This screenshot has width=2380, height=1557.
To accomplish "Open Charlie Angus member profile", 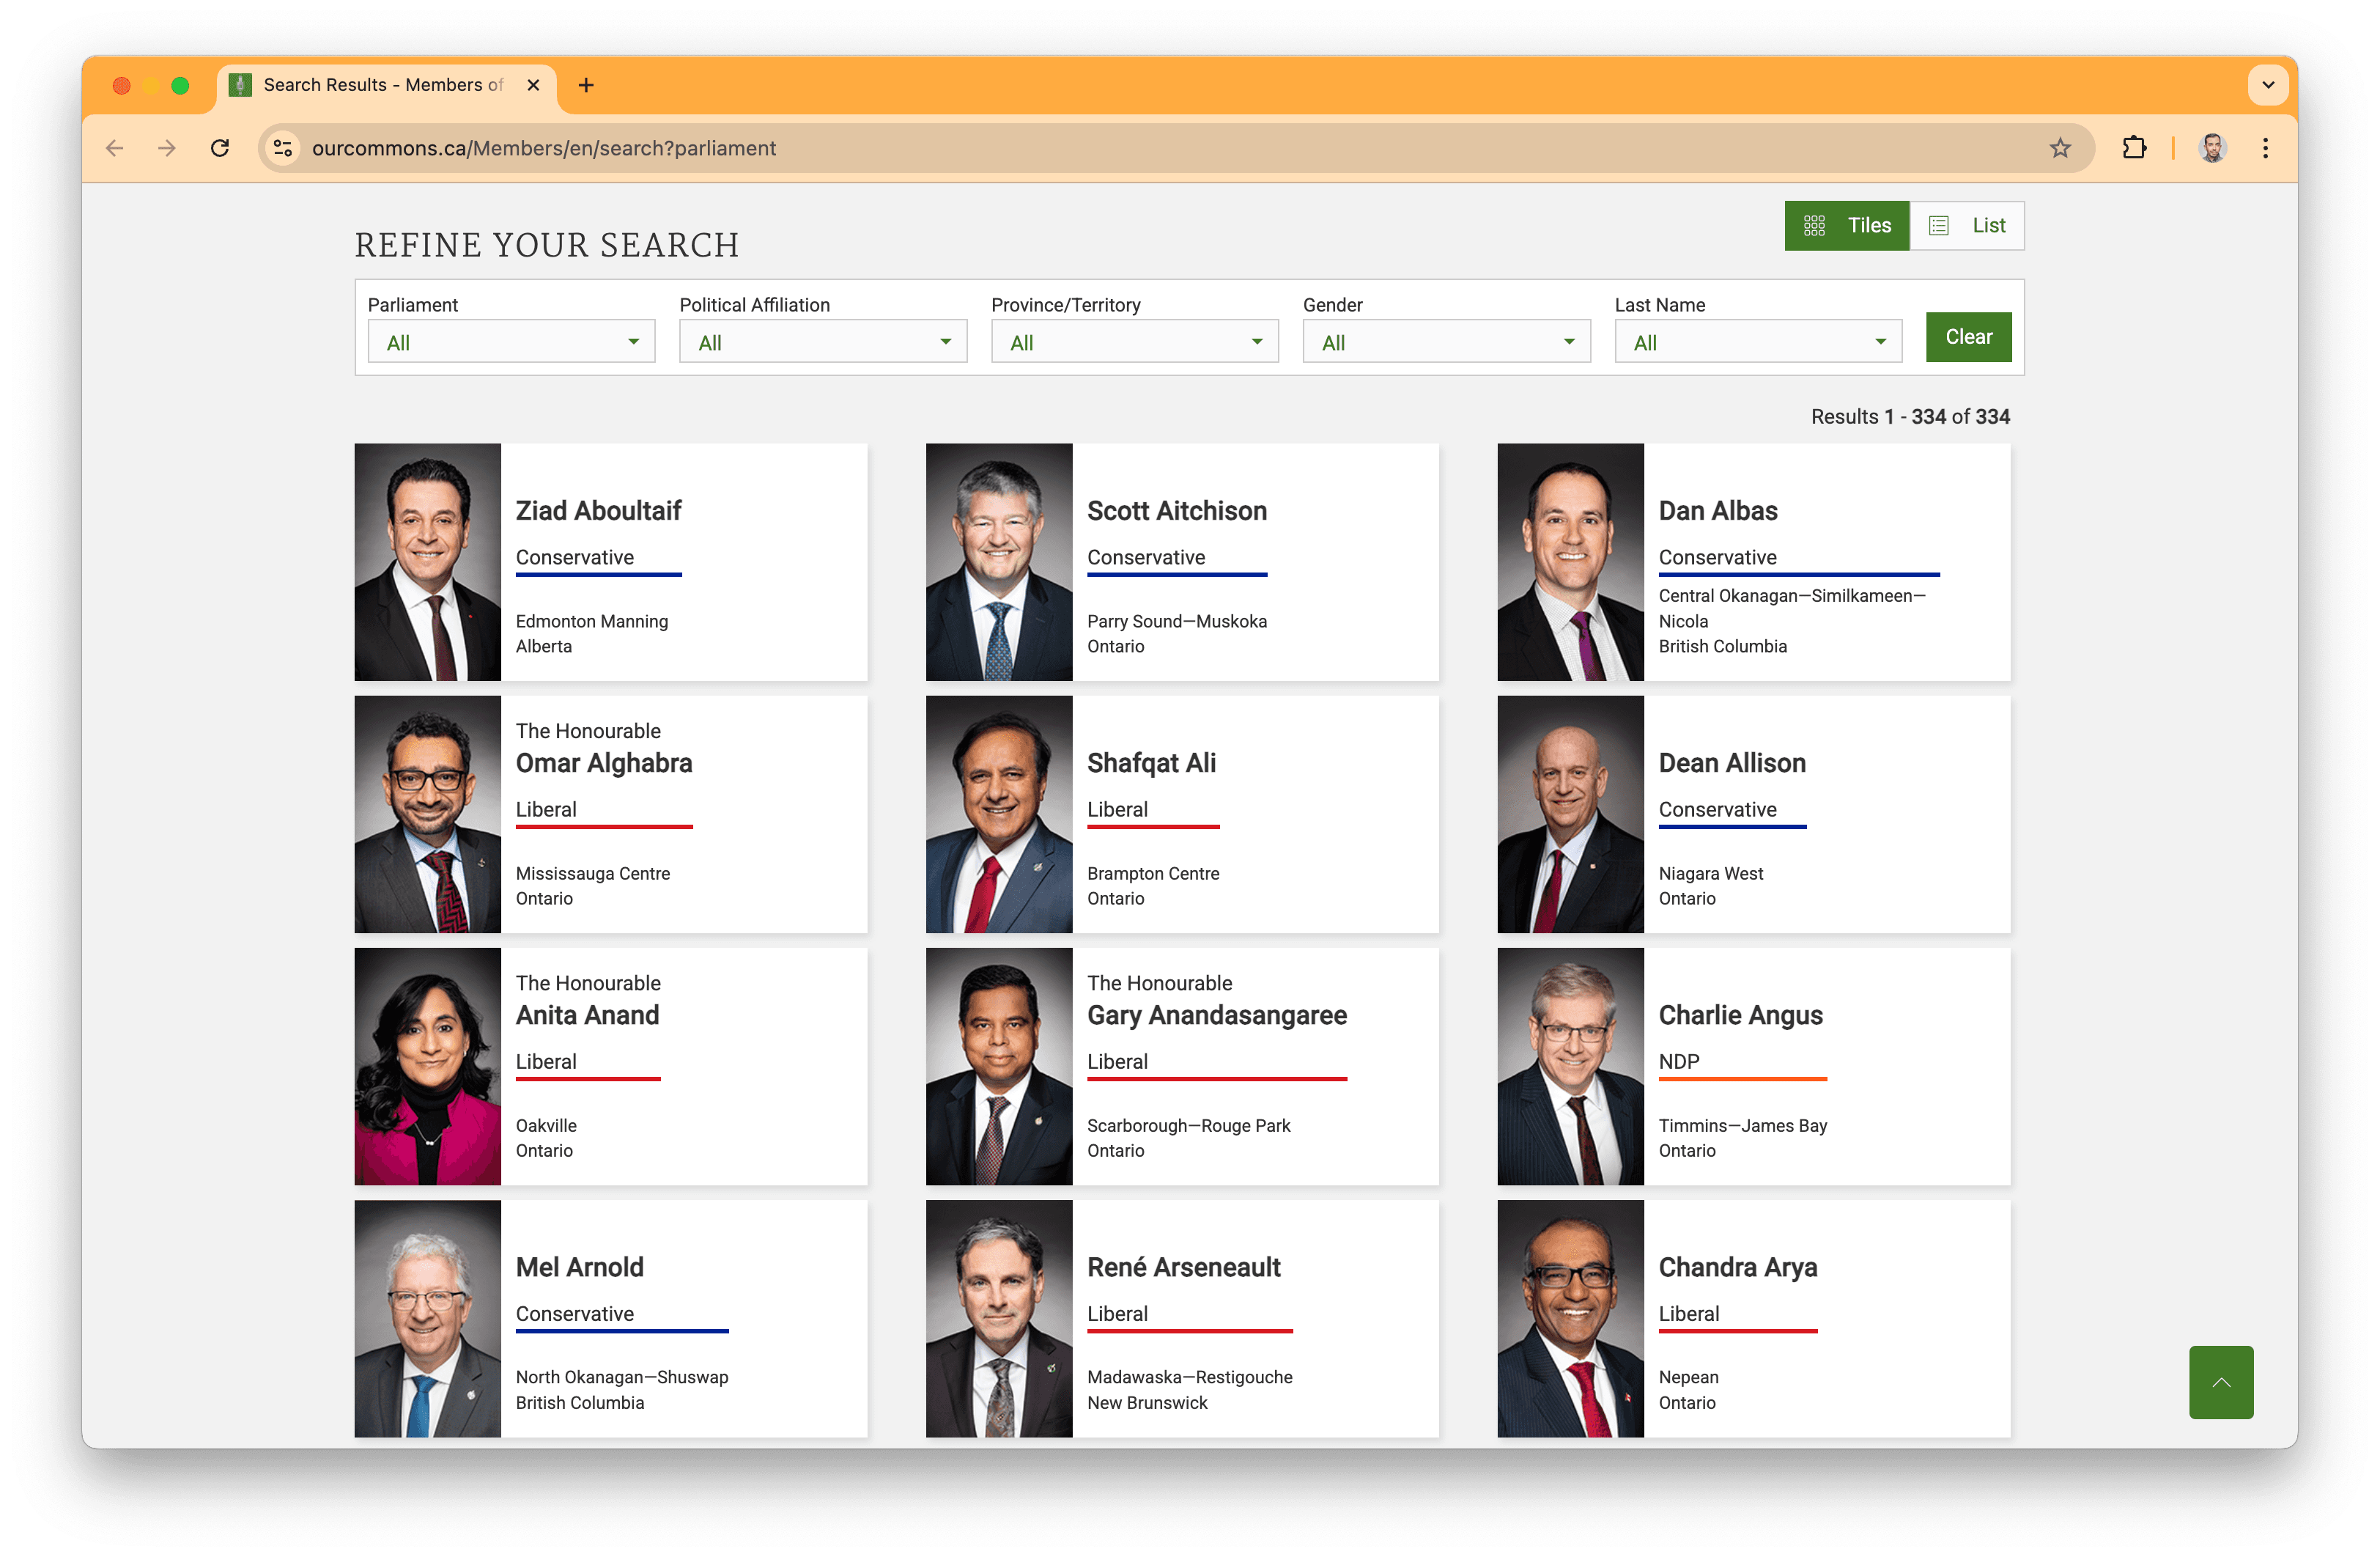I will click(1740, 1015).
